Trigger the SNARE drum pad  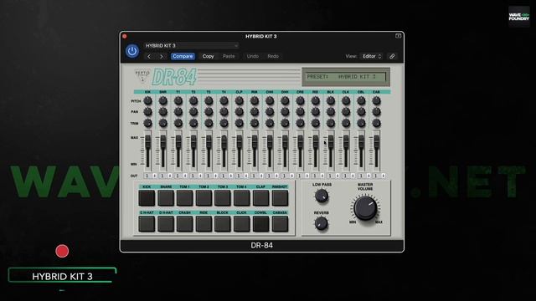[166, 198]
